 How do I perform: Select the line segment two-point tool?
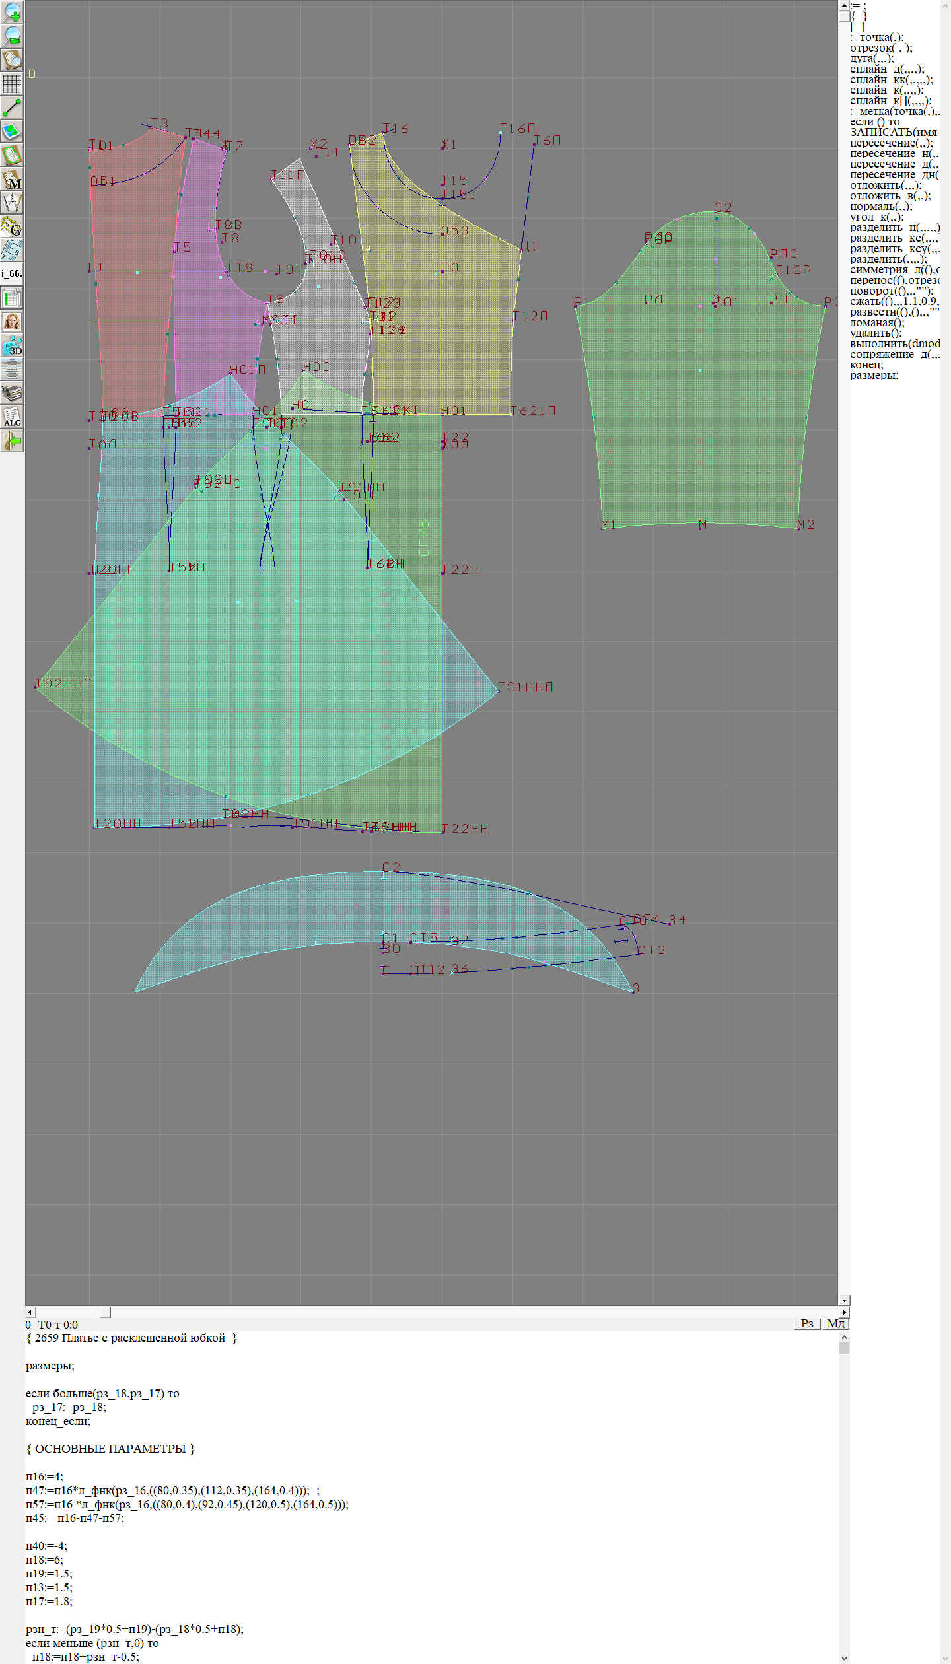pos(12,108)
